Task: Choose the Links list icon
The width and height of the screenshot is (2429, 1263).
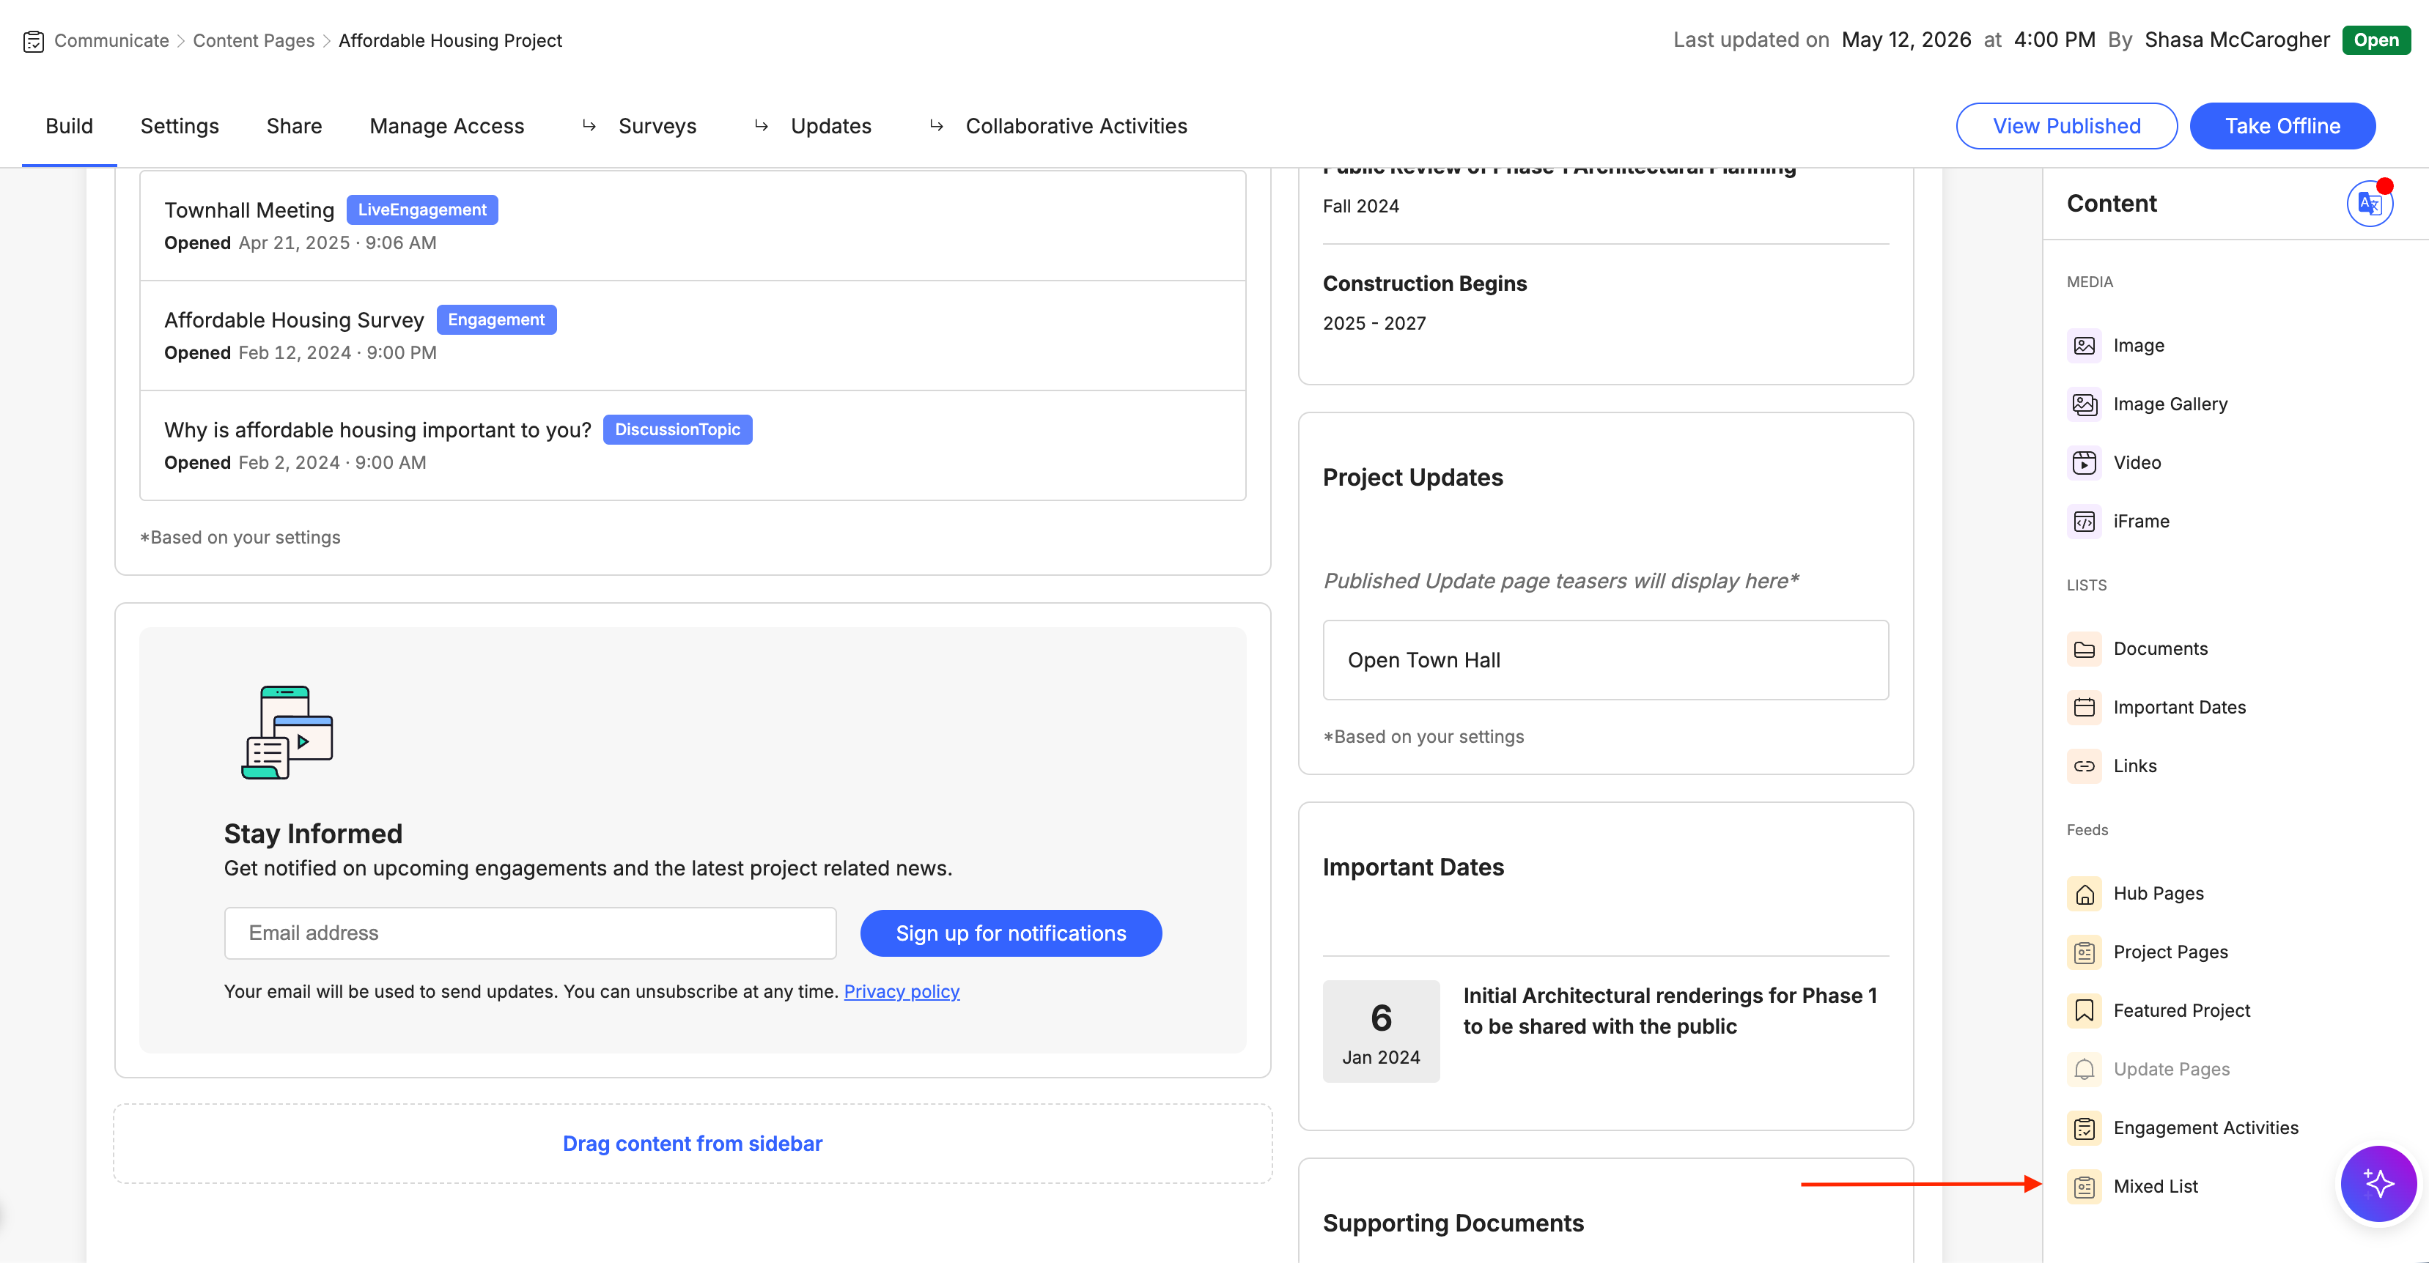Action: click(x=2084, y=766)
